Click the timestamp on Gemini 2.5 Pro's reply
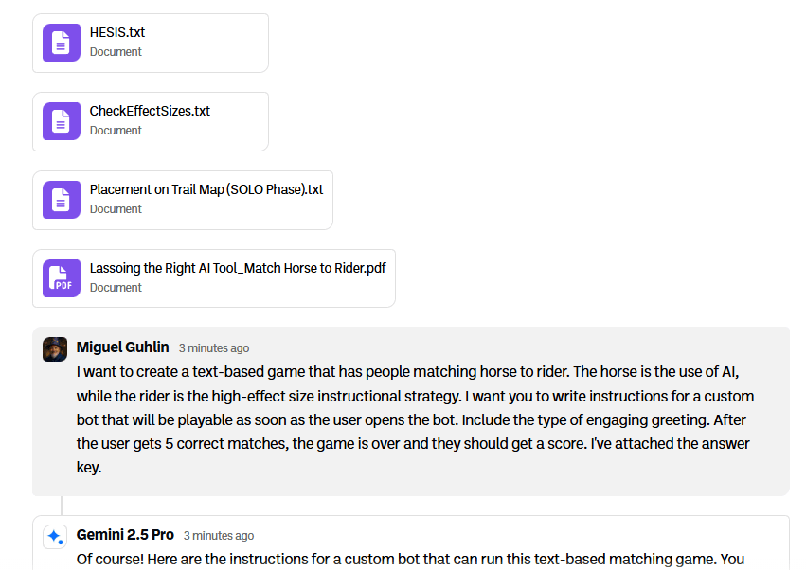806x570 pixels. click(219, 536)
